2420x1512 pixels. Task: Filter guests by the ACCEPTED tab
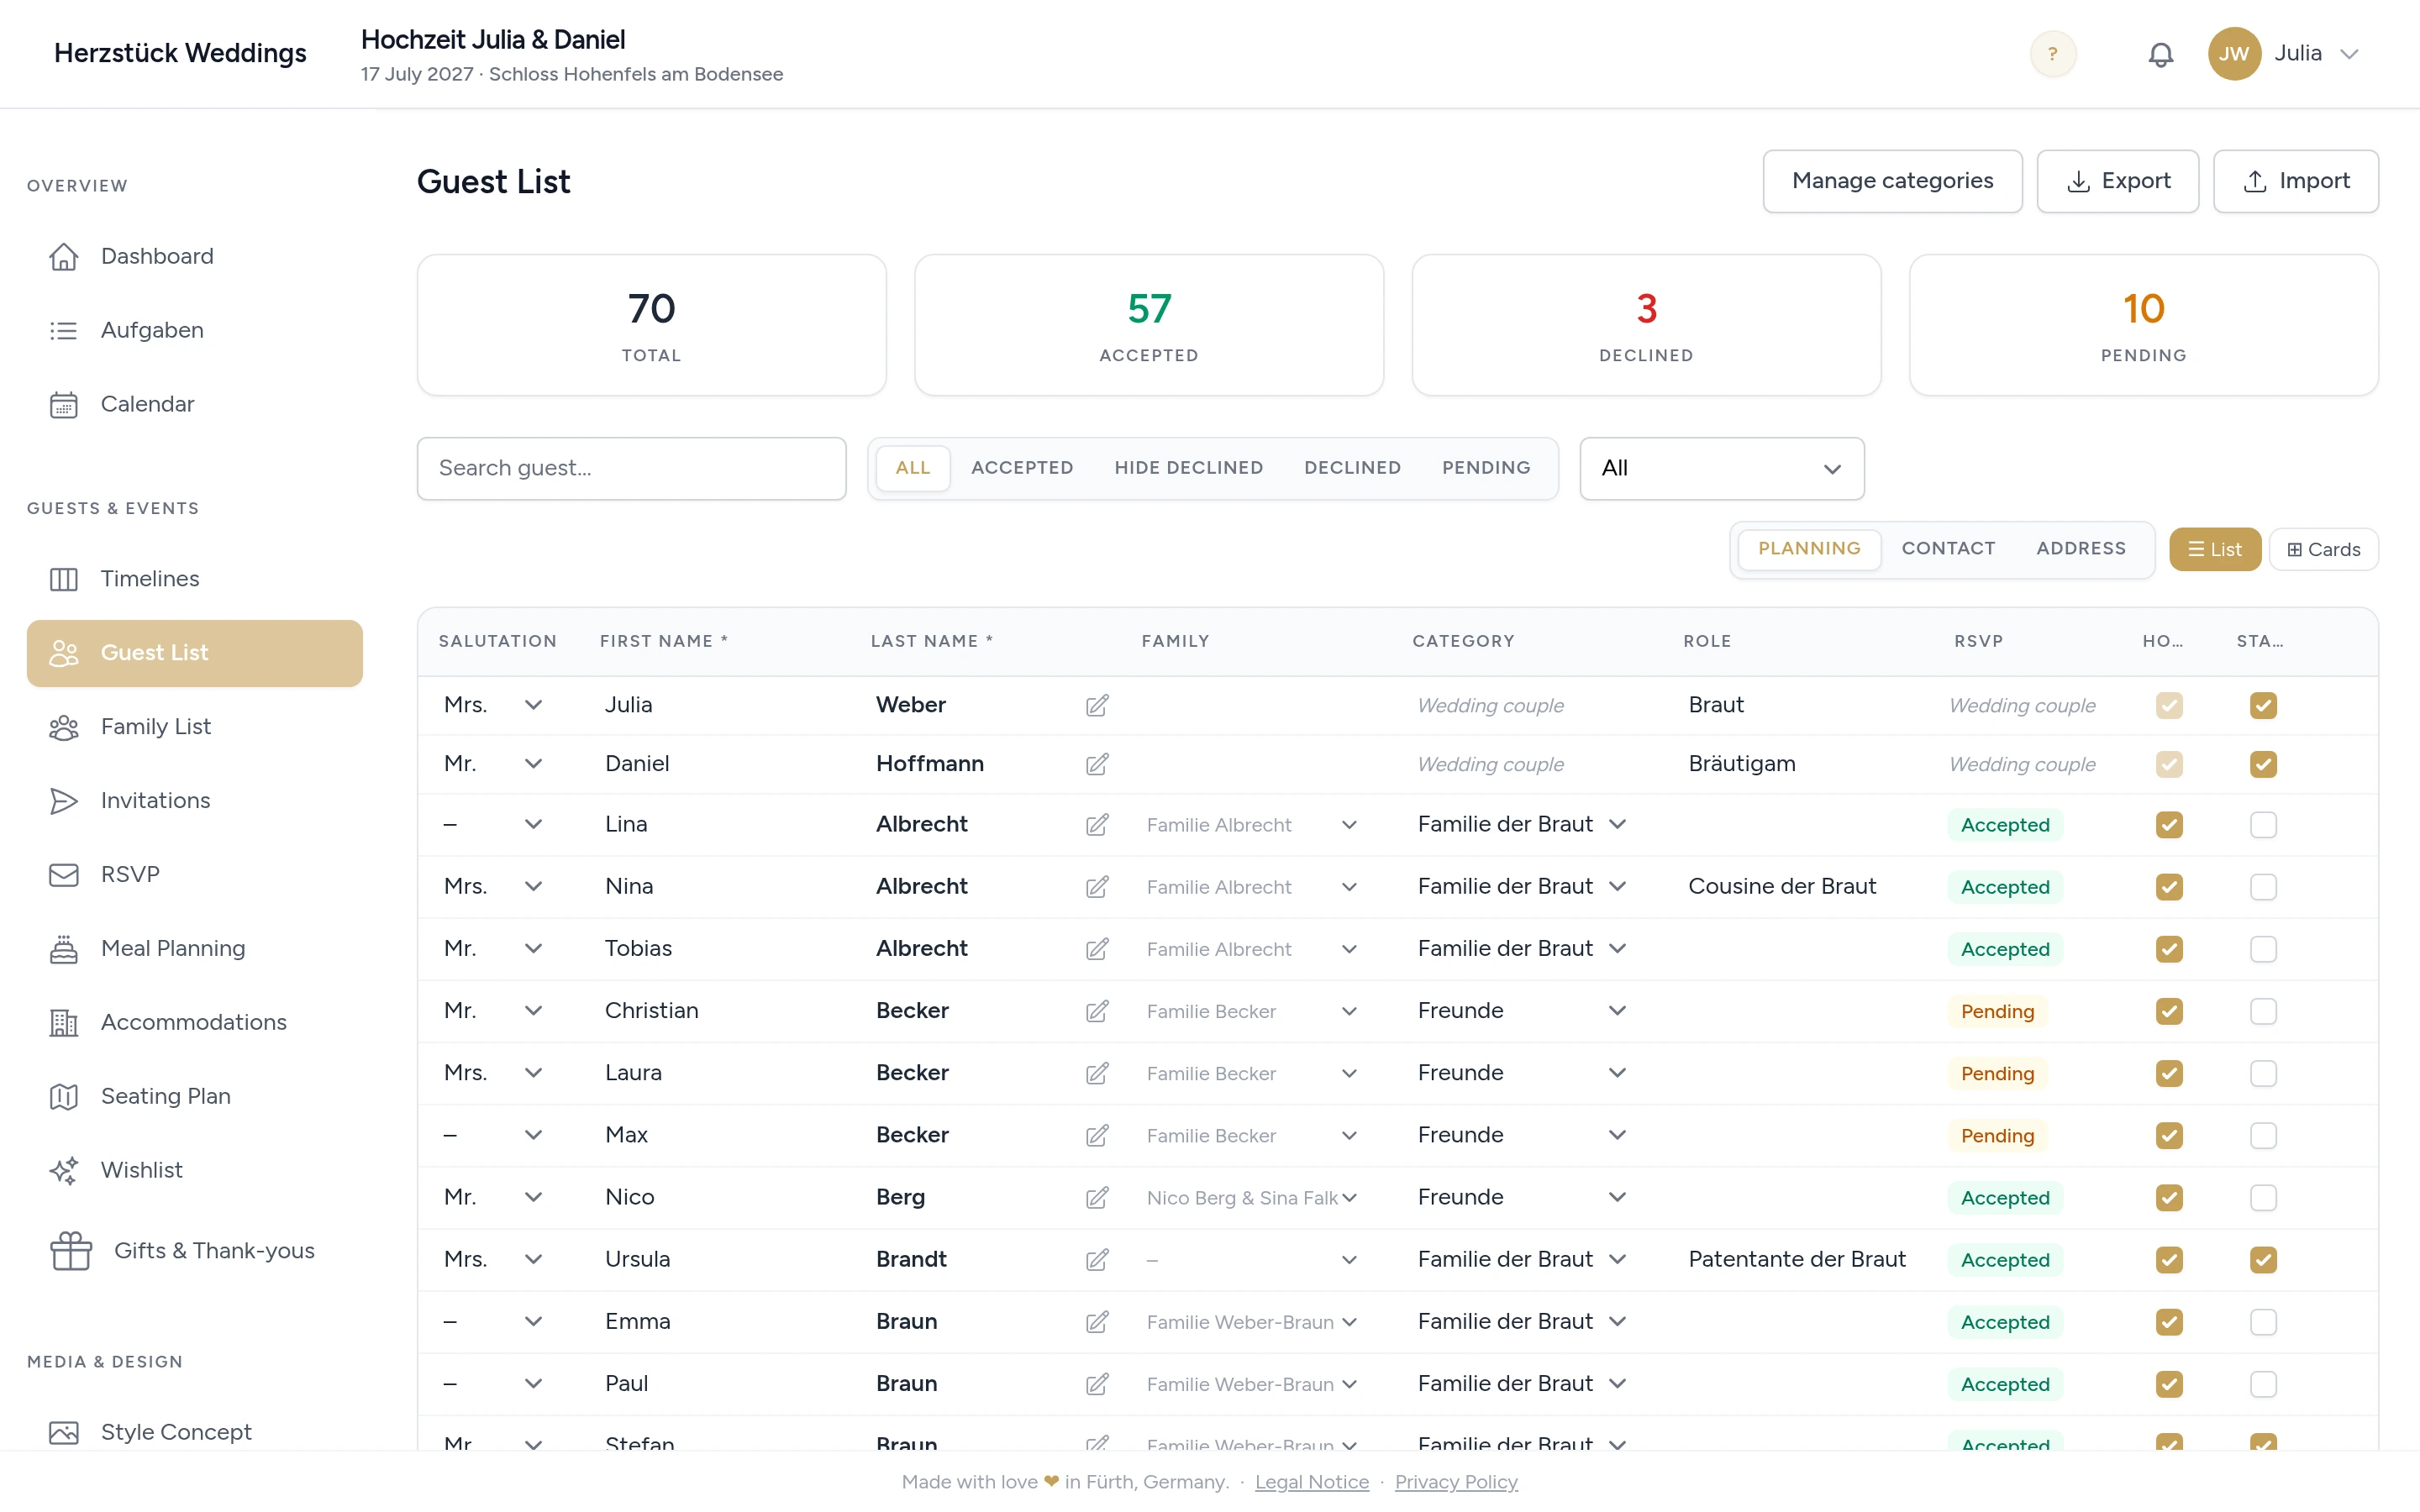pos(1022,468)
